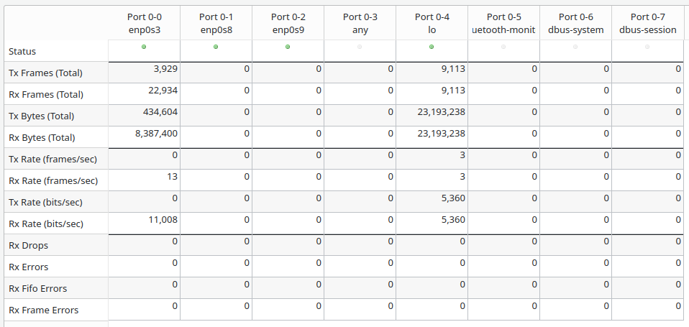Click the status dot for dbus-session port
The width and height of the screenshot is (689, 327).
tap(647, 47)
